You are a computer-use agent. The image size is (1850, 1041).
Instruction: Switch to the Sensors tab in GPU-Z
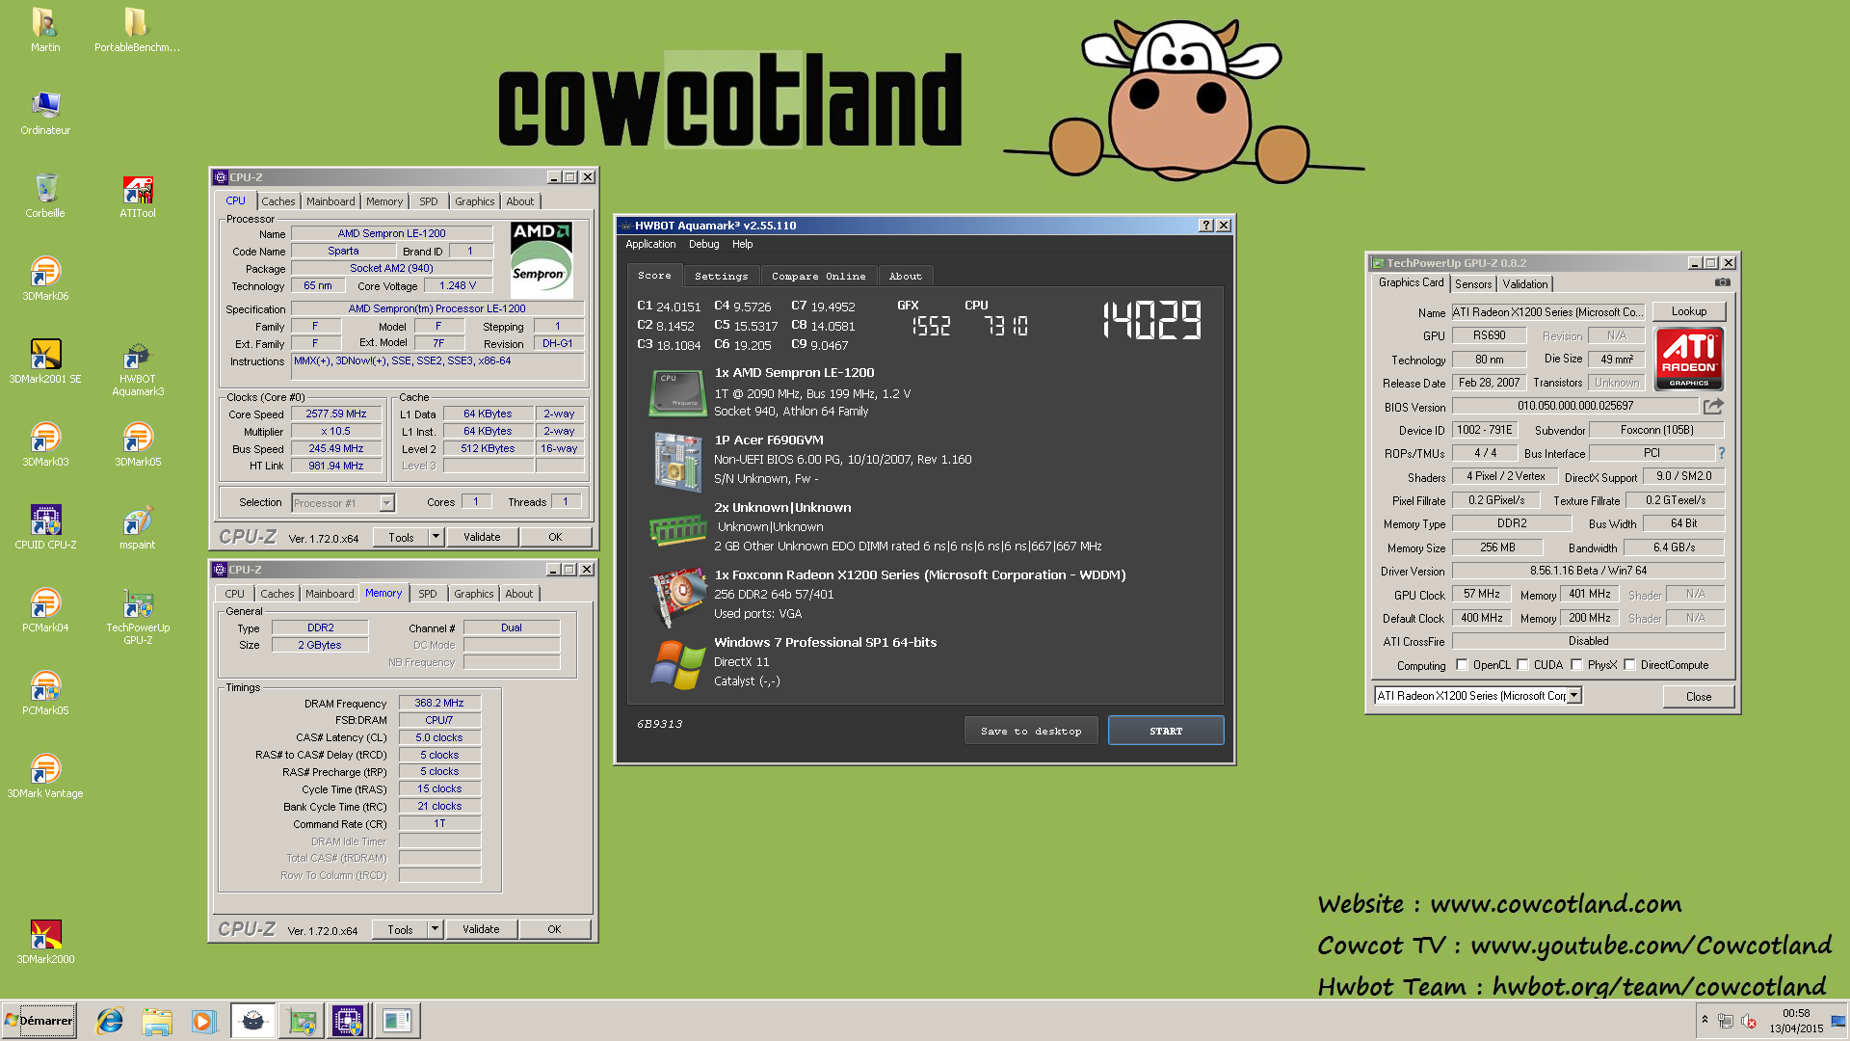point(1473,284)
